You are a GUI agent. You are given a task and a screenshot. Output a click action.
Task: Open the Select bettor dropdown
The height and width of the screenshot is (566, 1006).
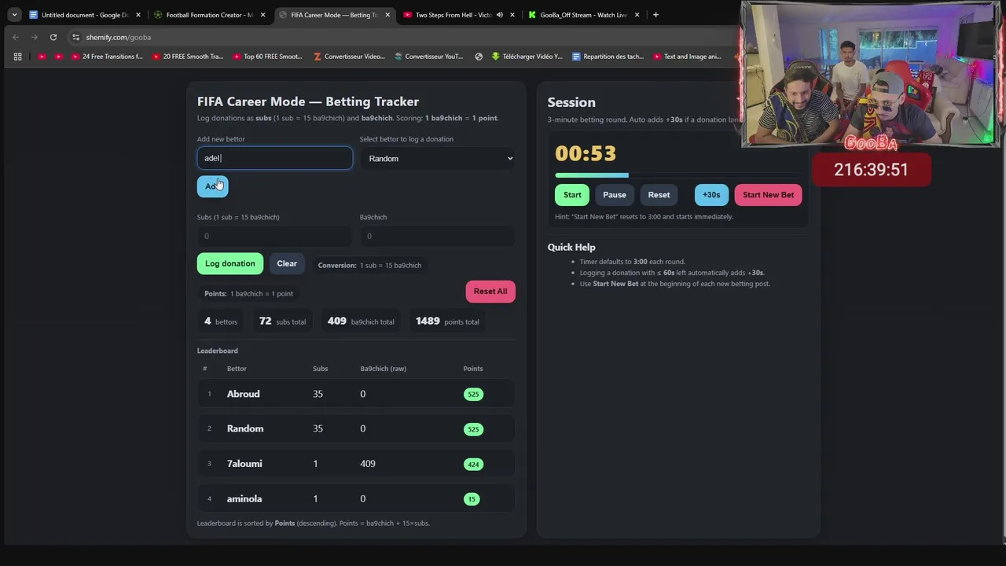point(437,158)
